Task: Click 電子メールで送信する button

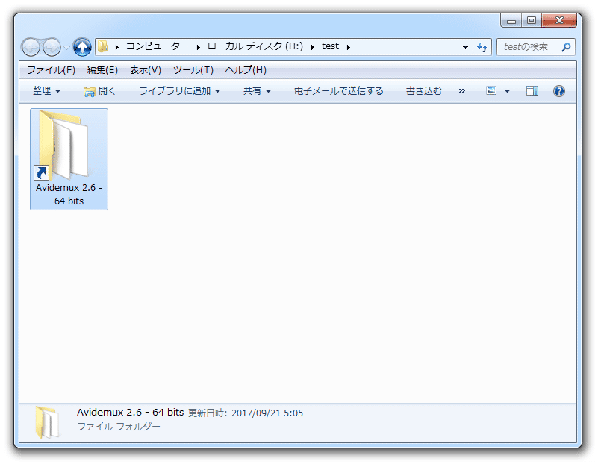Action: [339, 91]
